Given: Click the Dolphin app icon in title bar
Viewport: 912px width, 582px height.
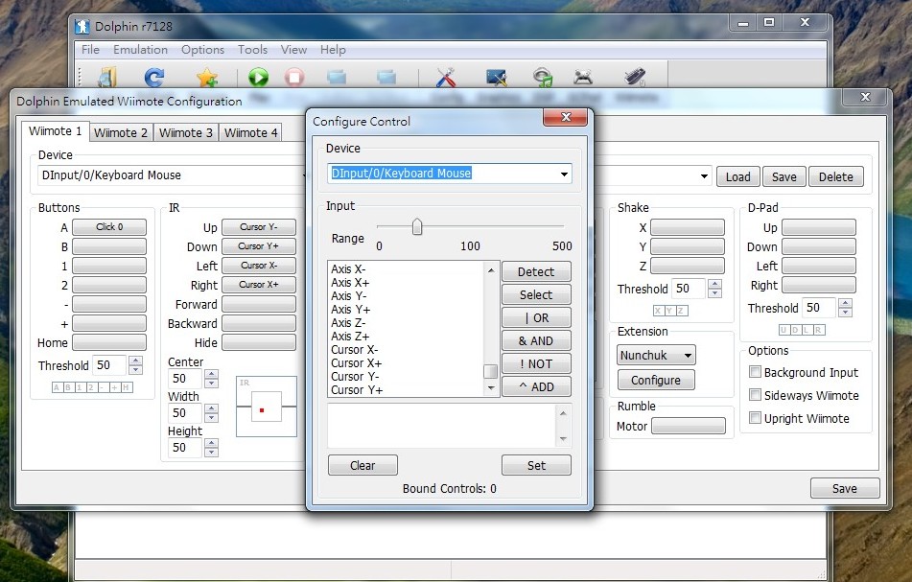Looking at the screenshot, I should (82, 26).
